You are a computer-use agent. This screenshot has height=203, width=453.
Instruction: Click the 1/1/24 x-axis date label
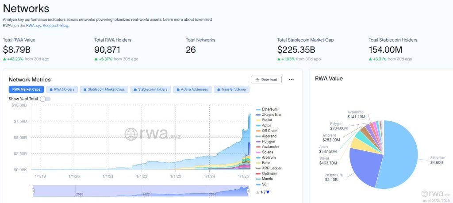pos(209,176)
